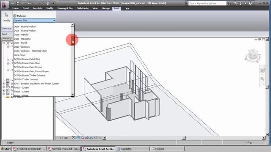Viewport: 271px width, 152px height.
Task: Open the Massing & Site ribbon tab
Action: [65, 8]
